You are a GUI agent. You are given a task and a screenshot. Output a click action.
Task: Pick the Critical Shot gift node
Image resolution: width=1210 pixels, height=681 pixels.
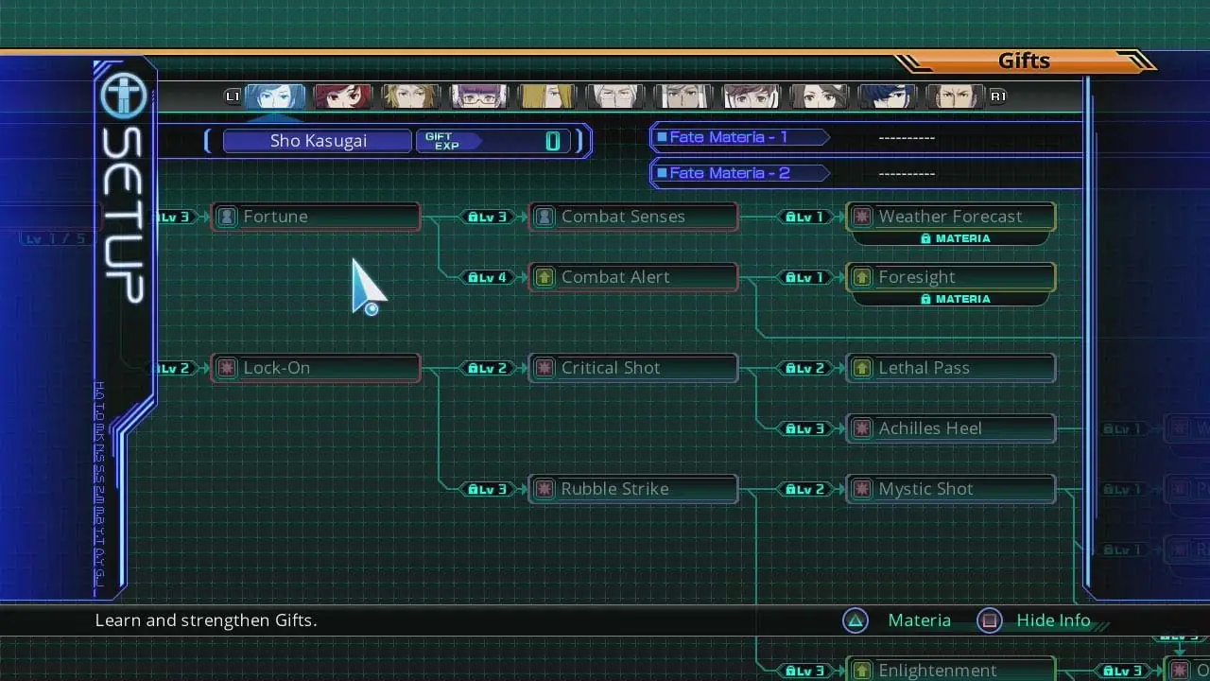633,368
